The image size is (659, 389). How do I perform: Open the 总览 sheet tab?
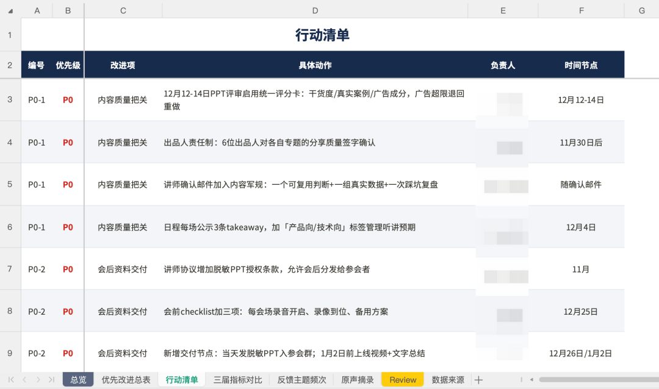[78, 380]
